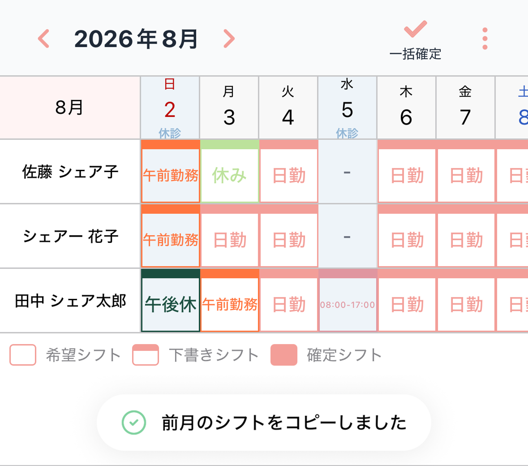Go to previous month with left chevron
This screenshot has width=528, height=466.
(44, 39)
